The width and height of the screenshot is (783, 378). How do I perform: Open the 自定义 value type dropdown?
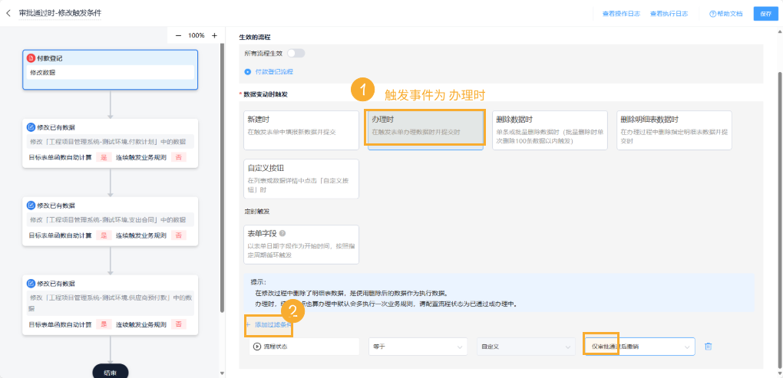click(x=525, y=347)
